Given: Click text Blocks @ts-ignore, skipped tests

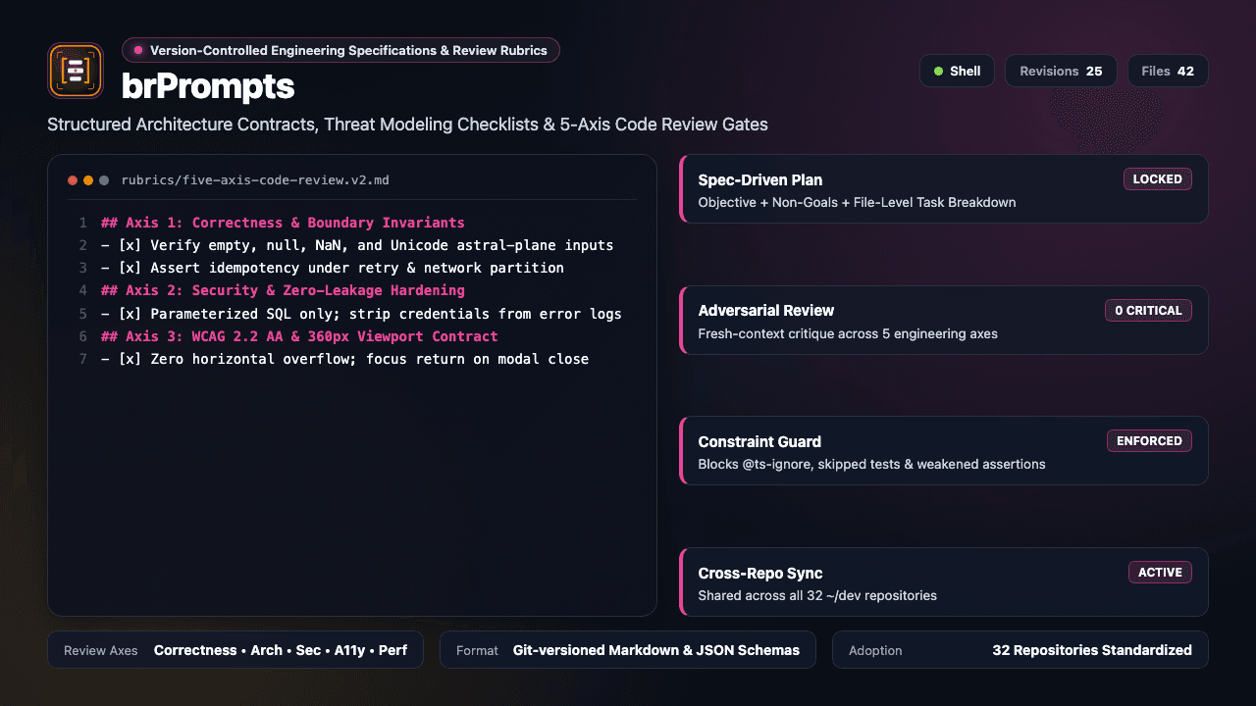Looking at the screenshot, I should [x=871, y=465].
